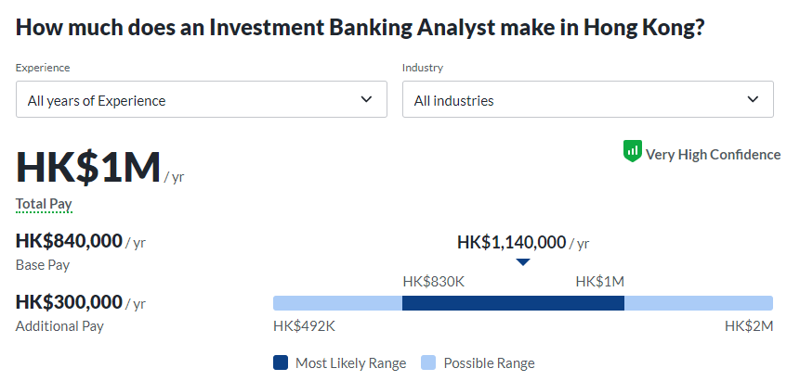Viewport: 800px width, 381px height.
Task: Click the HK$1,140,000 median pay value
Action: click(511, 242)
